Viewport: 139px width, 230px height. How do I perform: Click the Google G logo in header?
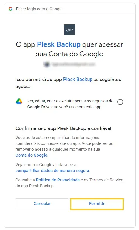point(11,9)
